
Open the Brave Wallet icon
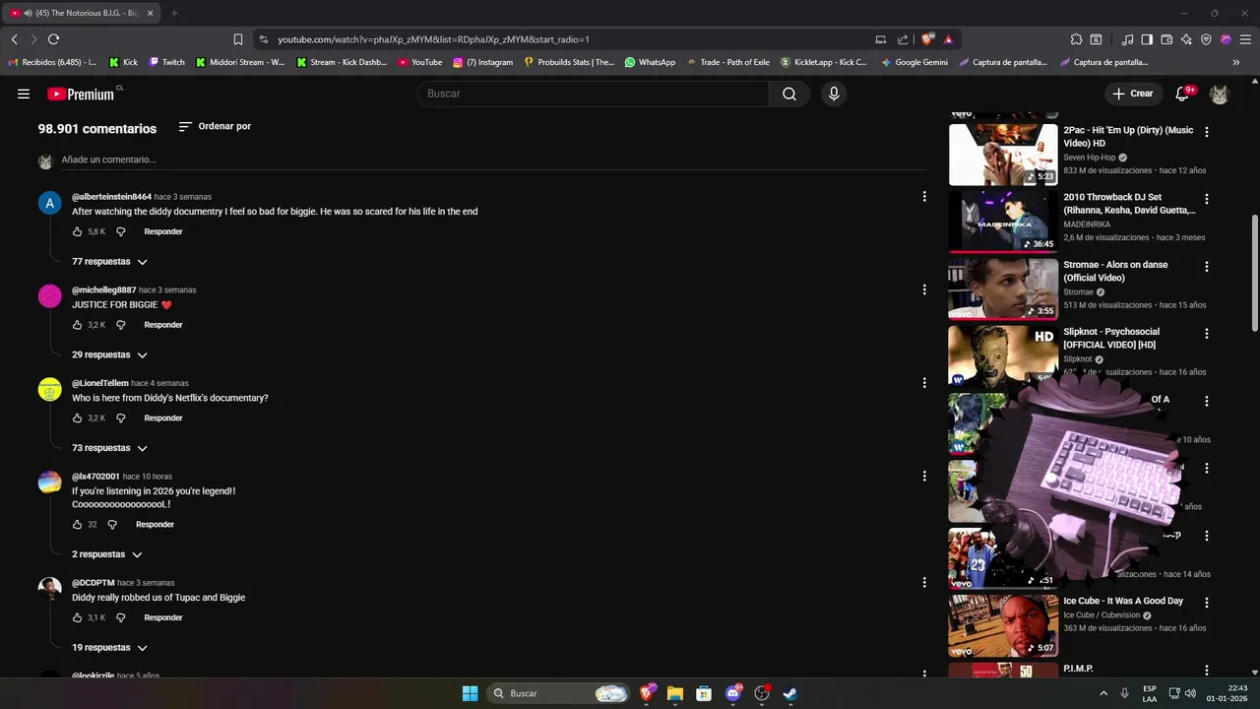(x=1166, y=39)
